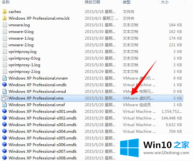
Task: Select file name Windows XP Professional.vmsd
Action: pos(37,92)
